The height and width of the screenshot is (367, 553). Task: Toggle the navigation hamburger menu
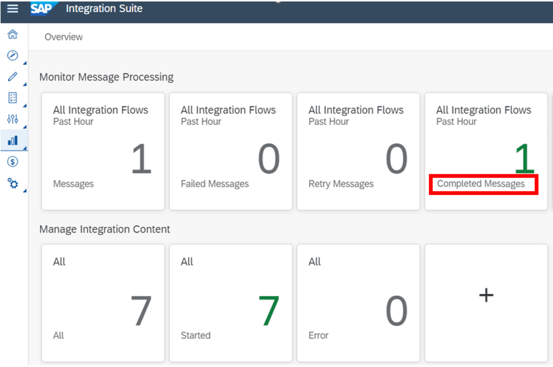click(x=12, y=8)
